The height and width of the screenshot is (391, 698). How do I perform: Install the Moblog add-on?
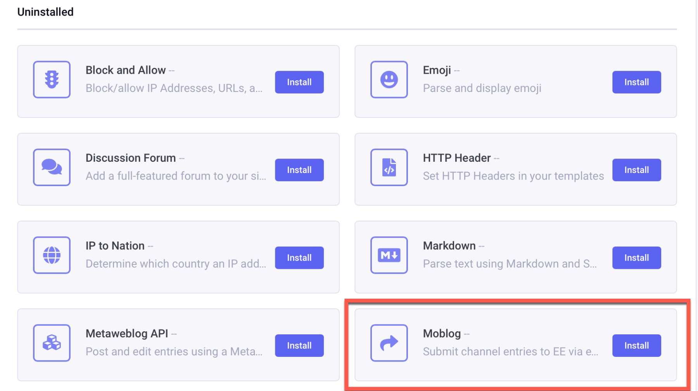[636, 346]
